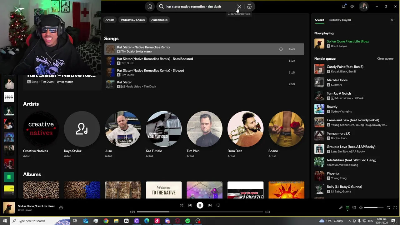Open the user profile avatar menu
The image size is (400, 225).
(363, 7)
